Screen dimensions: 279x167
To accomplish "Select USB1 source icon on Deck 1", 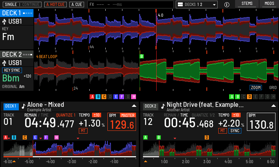I will click(x=4, y=22).
